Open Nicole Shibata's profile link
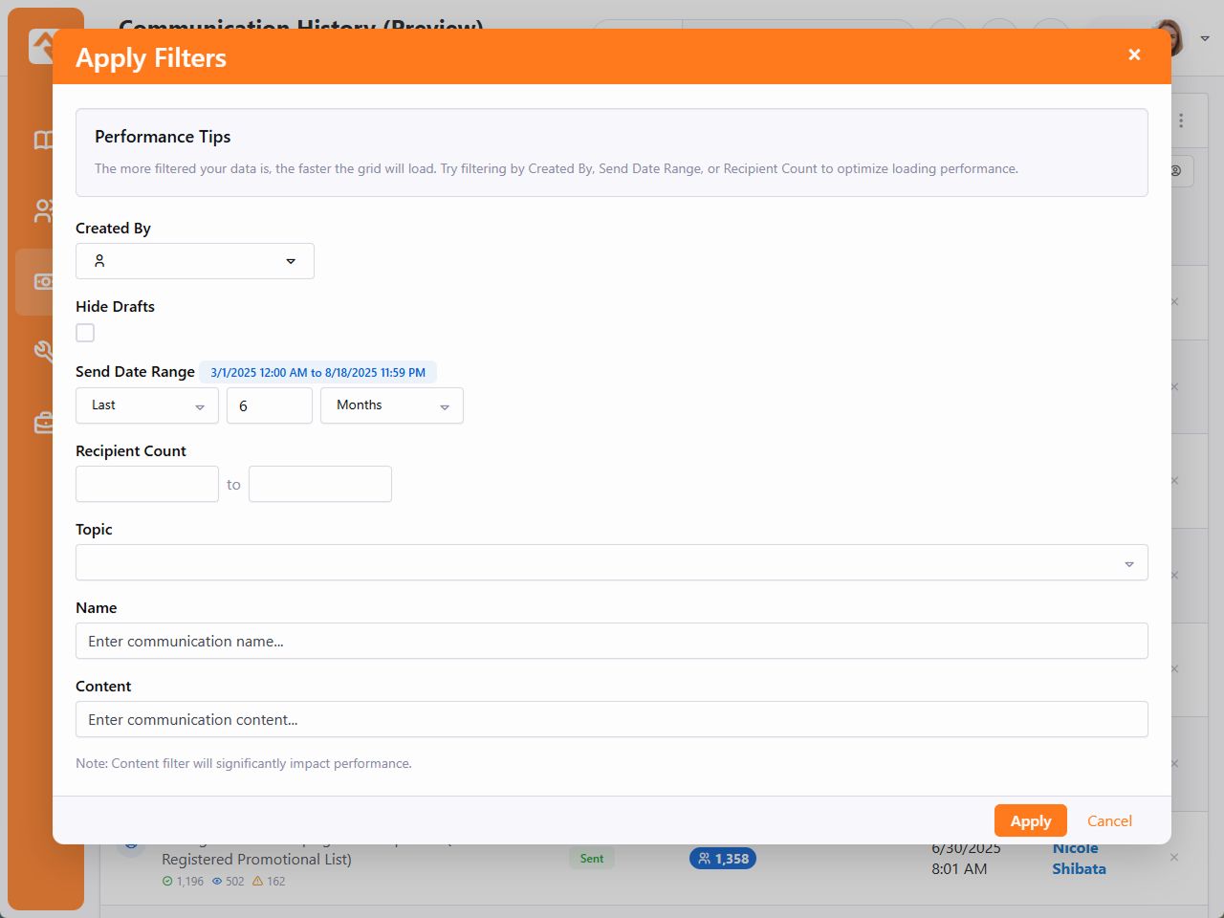The height and width of the screenshot is (918, 1224). [x=1079, y=859]
